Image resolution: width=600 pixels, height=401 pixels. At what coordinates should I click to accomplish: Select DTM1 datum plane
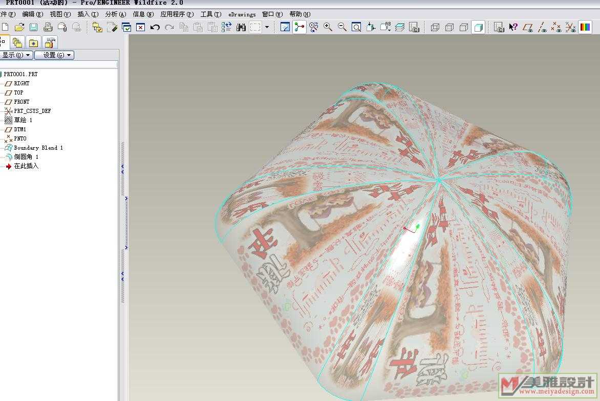[20, 129]
